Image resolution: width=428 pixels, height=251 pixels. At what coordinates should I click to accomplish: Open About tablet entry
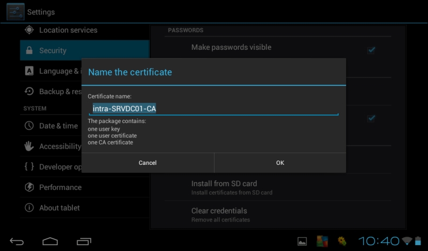[85, 208]
